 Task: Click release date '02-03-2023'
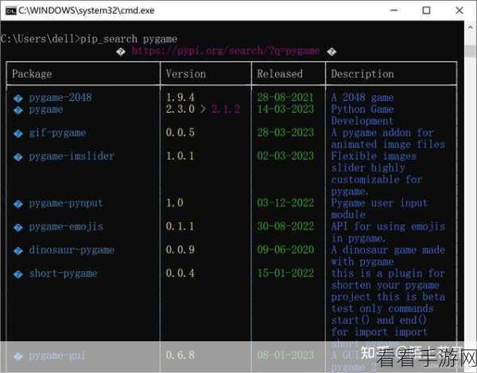tap(285, 156)
